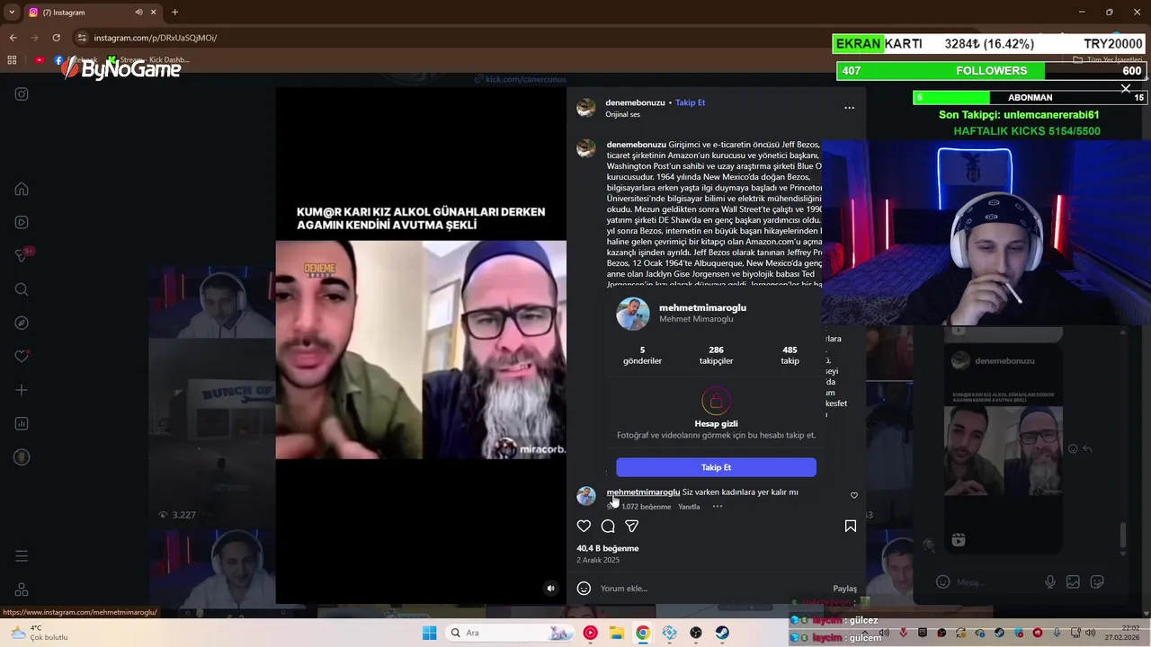Click '40,4 B beğenme' likes count
Viewport: 1151px width, 647px height.
click(x=608, y=548)
